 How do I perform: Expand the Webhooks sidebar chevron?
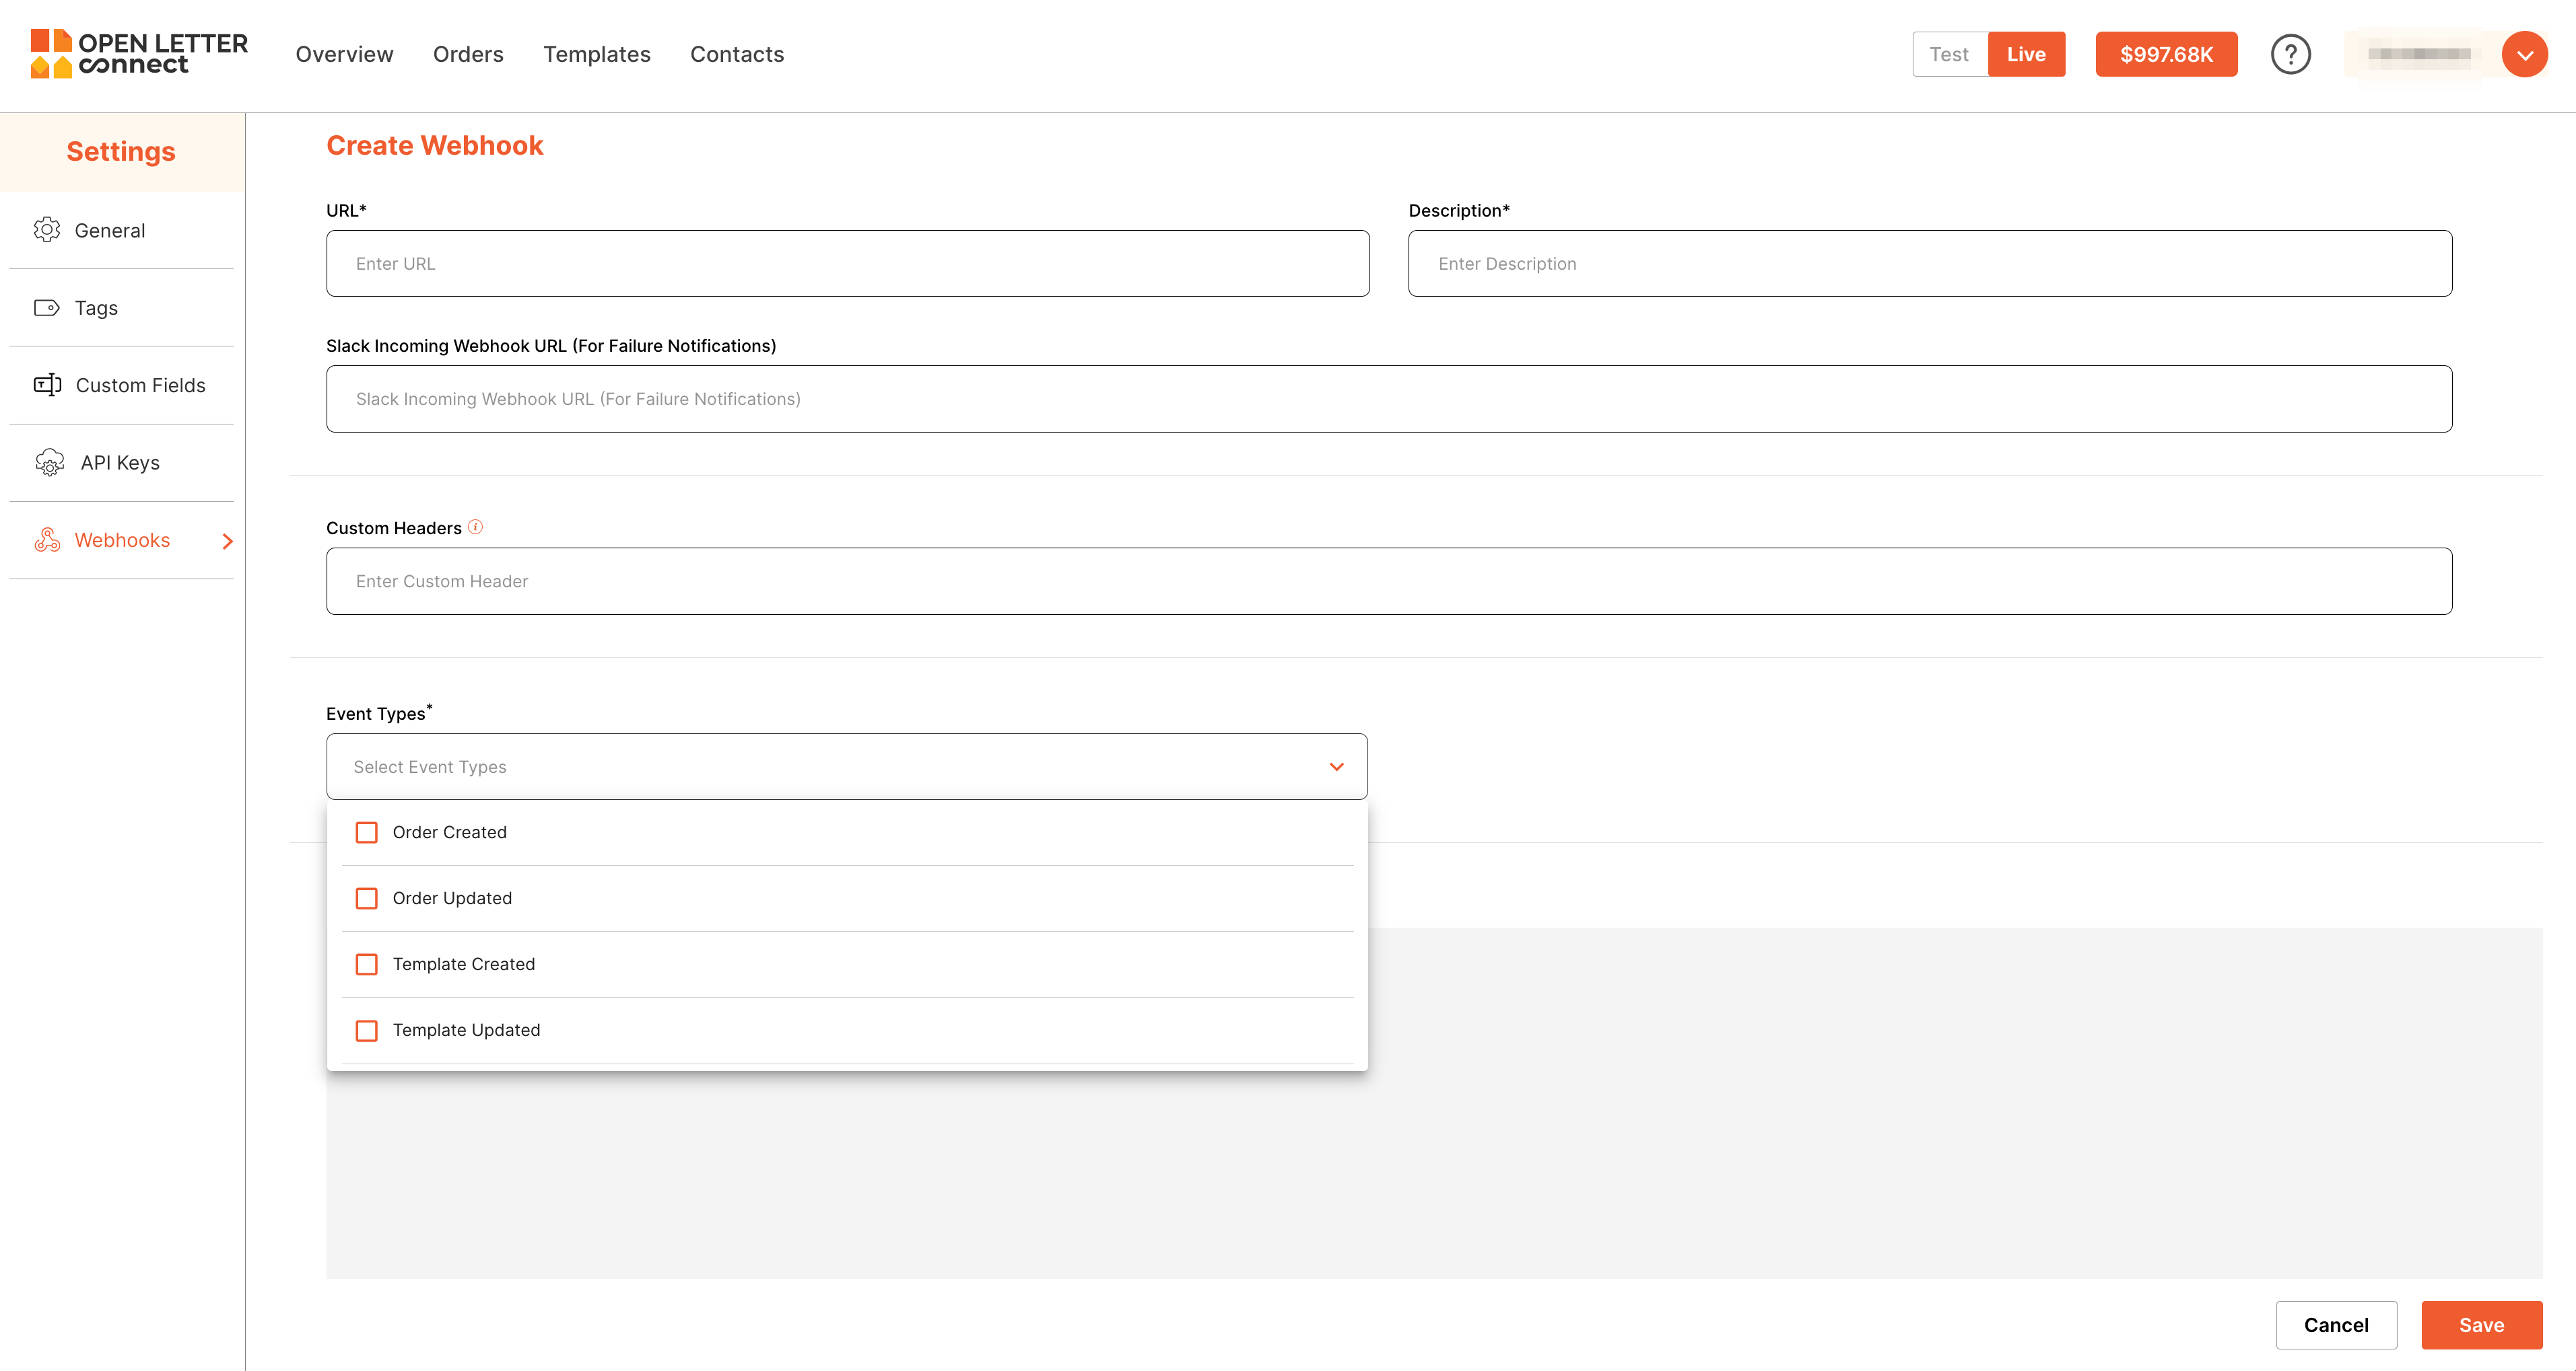coord(227,541)
